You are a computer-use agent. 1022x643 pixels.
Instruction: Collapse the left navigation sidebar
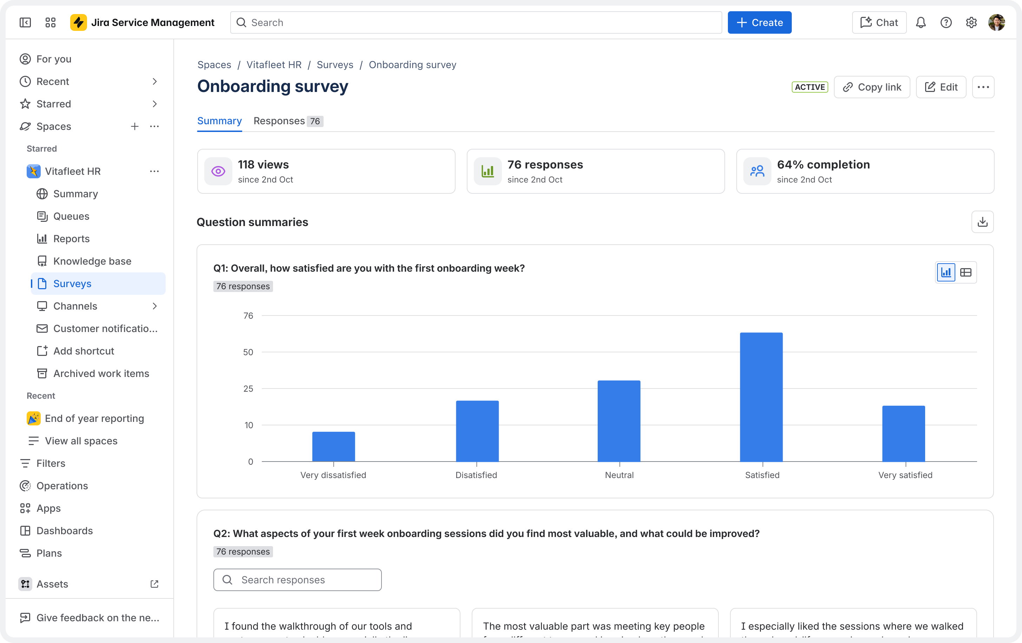point(25,22)
